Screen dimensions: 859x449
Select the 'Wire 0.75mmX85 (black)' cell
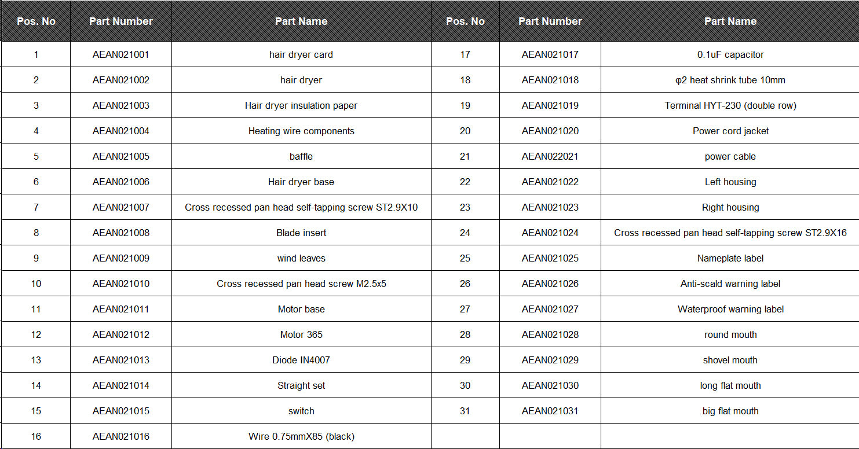301,436
